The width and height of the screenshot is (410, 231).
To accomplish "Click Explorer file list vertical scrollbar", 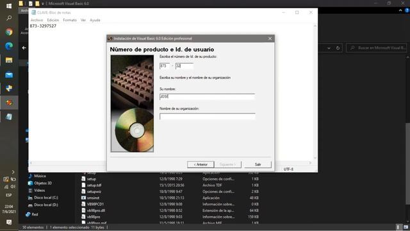I will pyautogui.click(x=407, y=164).
